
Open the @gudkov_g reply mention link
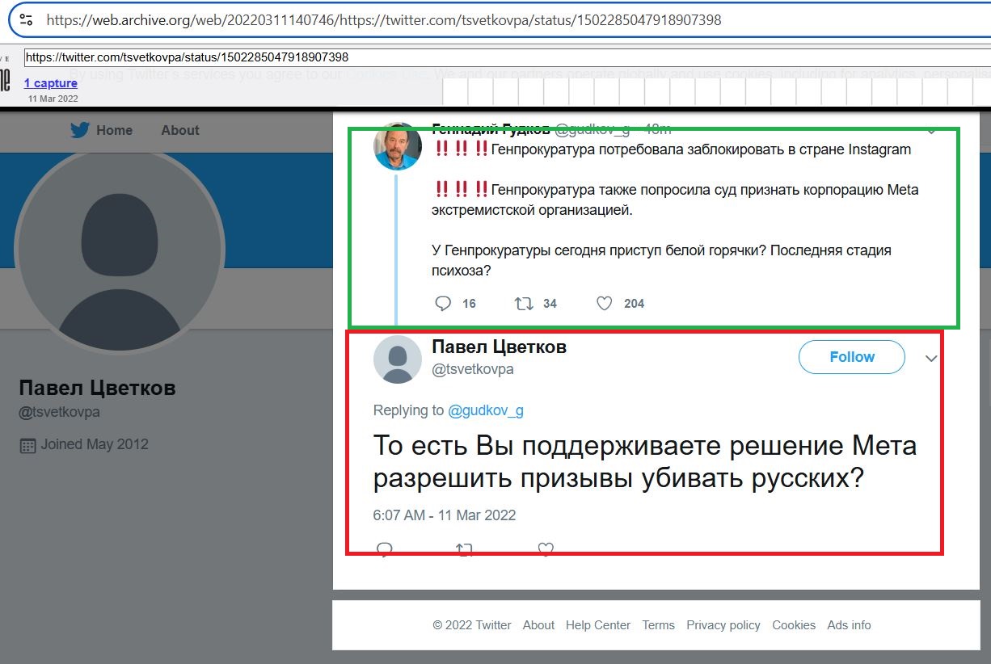pos(486,410)
